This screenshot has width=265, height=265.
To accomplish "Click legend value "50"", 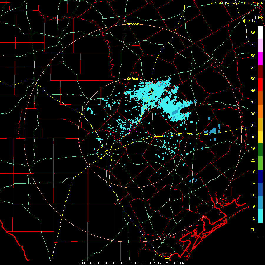I will 253,79.
